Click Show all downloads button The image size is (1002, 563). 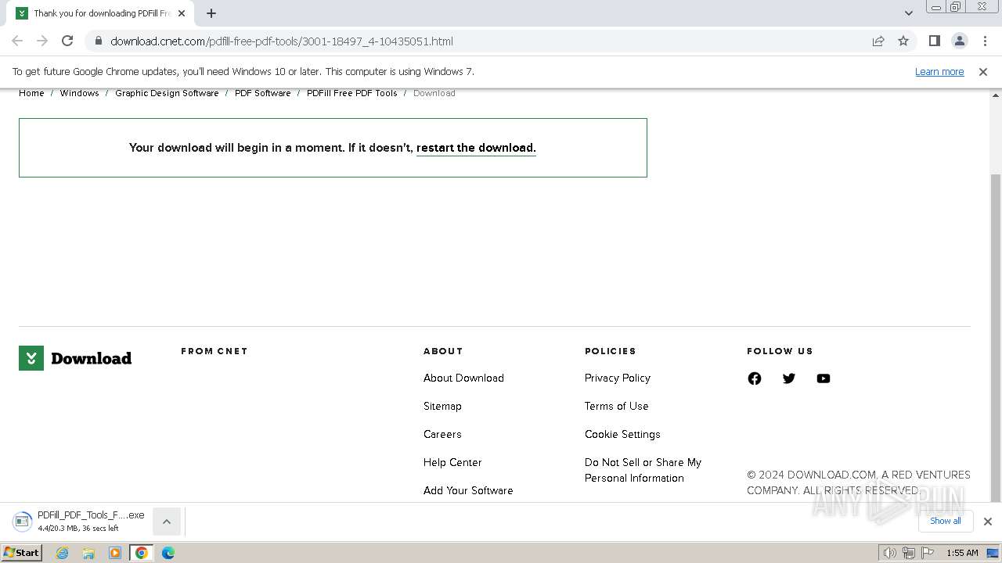click(x=945, y=521)
